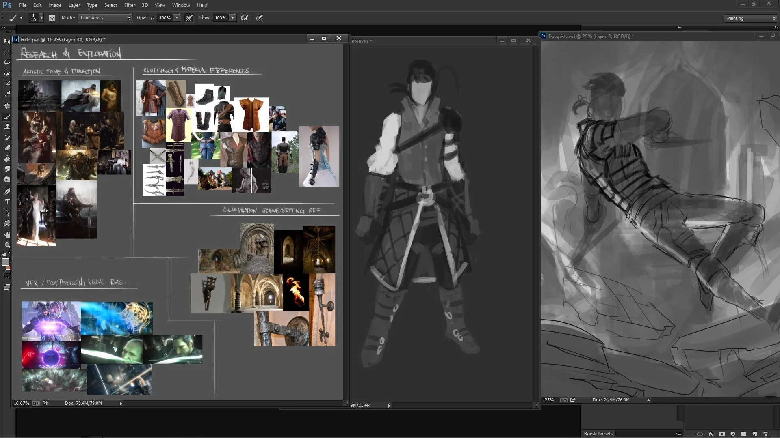This screenshot has height=438, width=780.
Task: Open the blending Mode dropdown
Action: (105, 18)
